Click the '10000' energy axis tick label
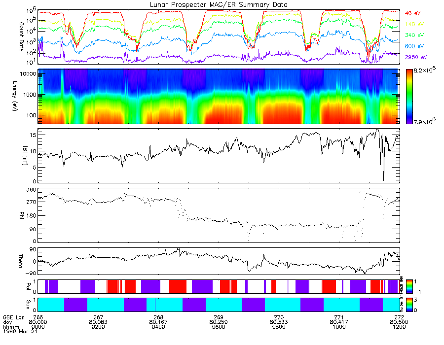The height and width of the screenshot is (345, 444). point(28,74)
